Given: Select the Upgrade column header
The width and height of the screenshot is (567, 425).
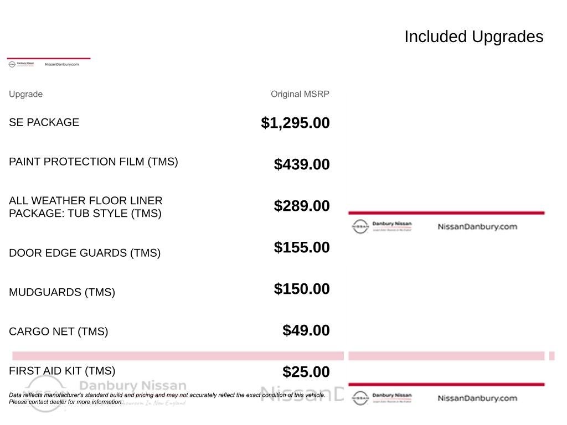Looking at the screenshot, I should 25,94.
